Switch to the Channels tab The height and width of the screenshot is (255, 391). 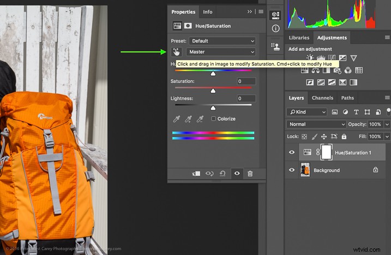click(x=322, y=98)
